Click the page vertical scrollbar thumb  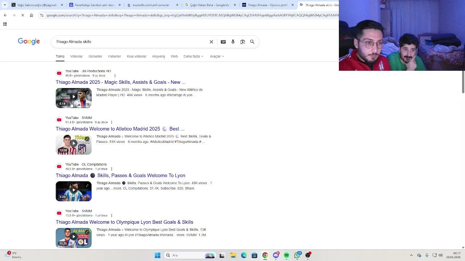(x=463, y=82)
